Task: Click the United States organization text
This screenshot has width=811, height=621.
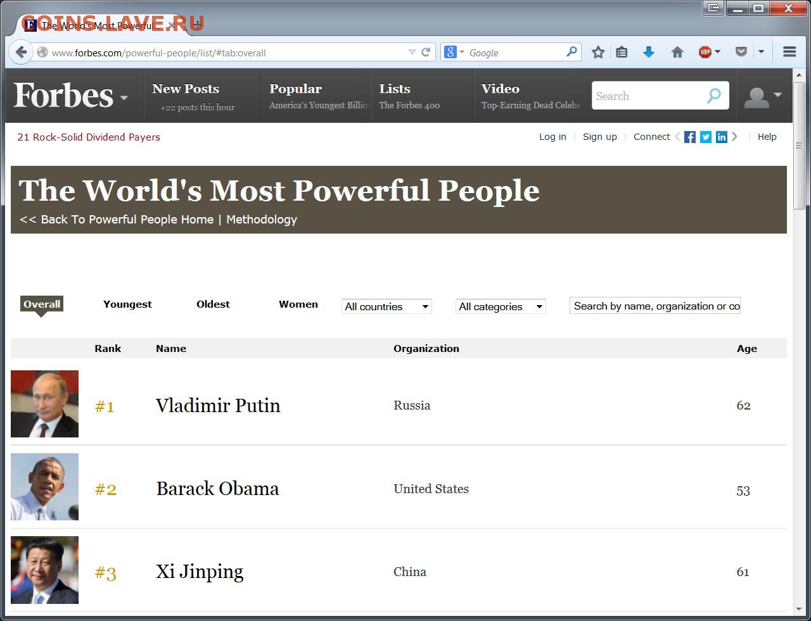Action: (431, 489)
